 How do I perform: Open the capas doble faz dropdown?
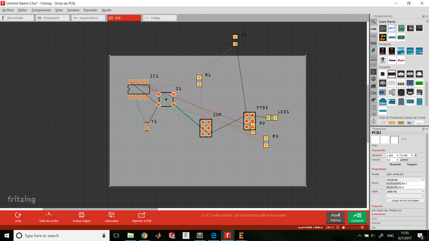pos(405,192)
